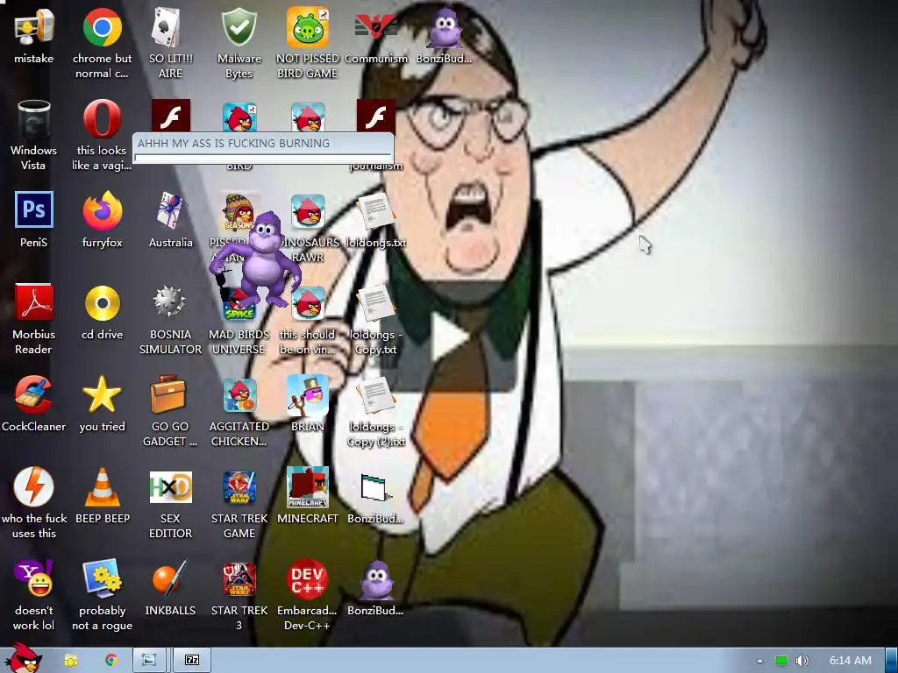The image size is (898, 673).
Task: Select BonziBud icon next to Communism
Action: (445, 27)
